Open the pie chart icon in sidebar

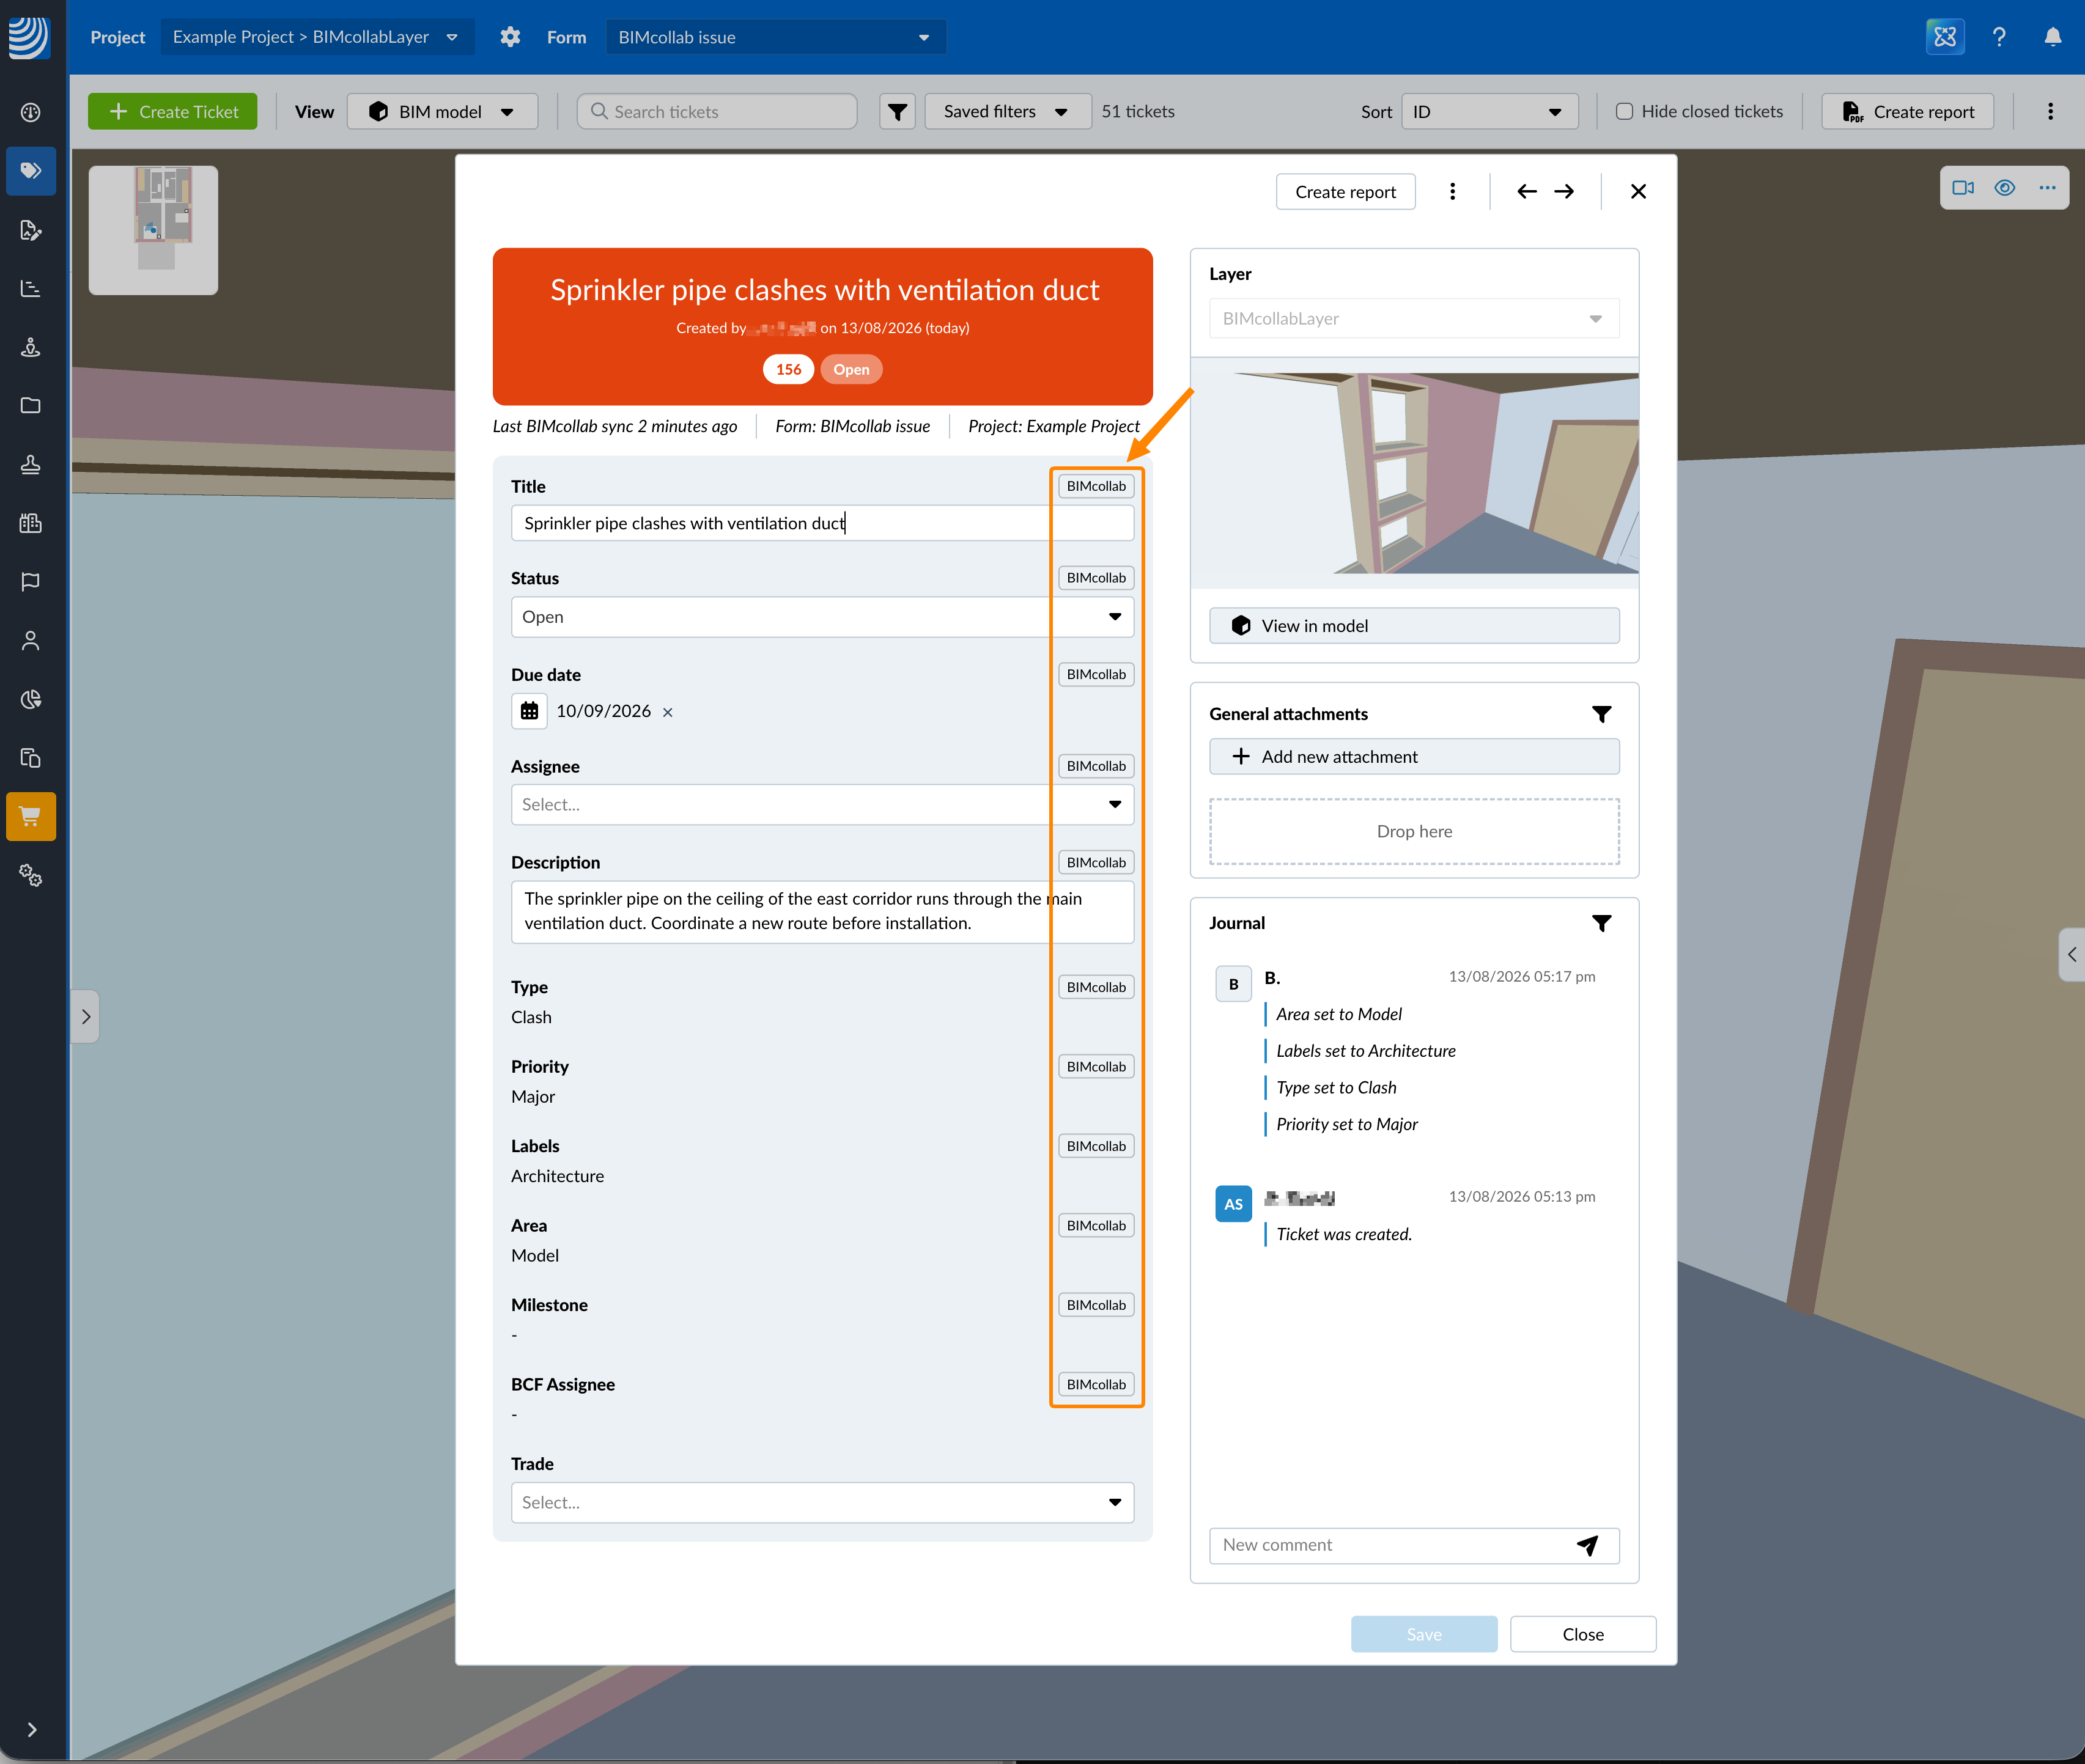(31, 699)
